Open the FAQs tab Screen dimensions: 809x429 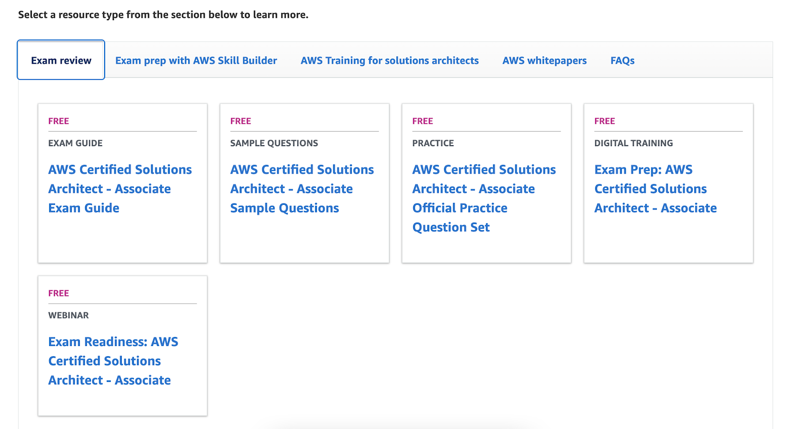622,61
